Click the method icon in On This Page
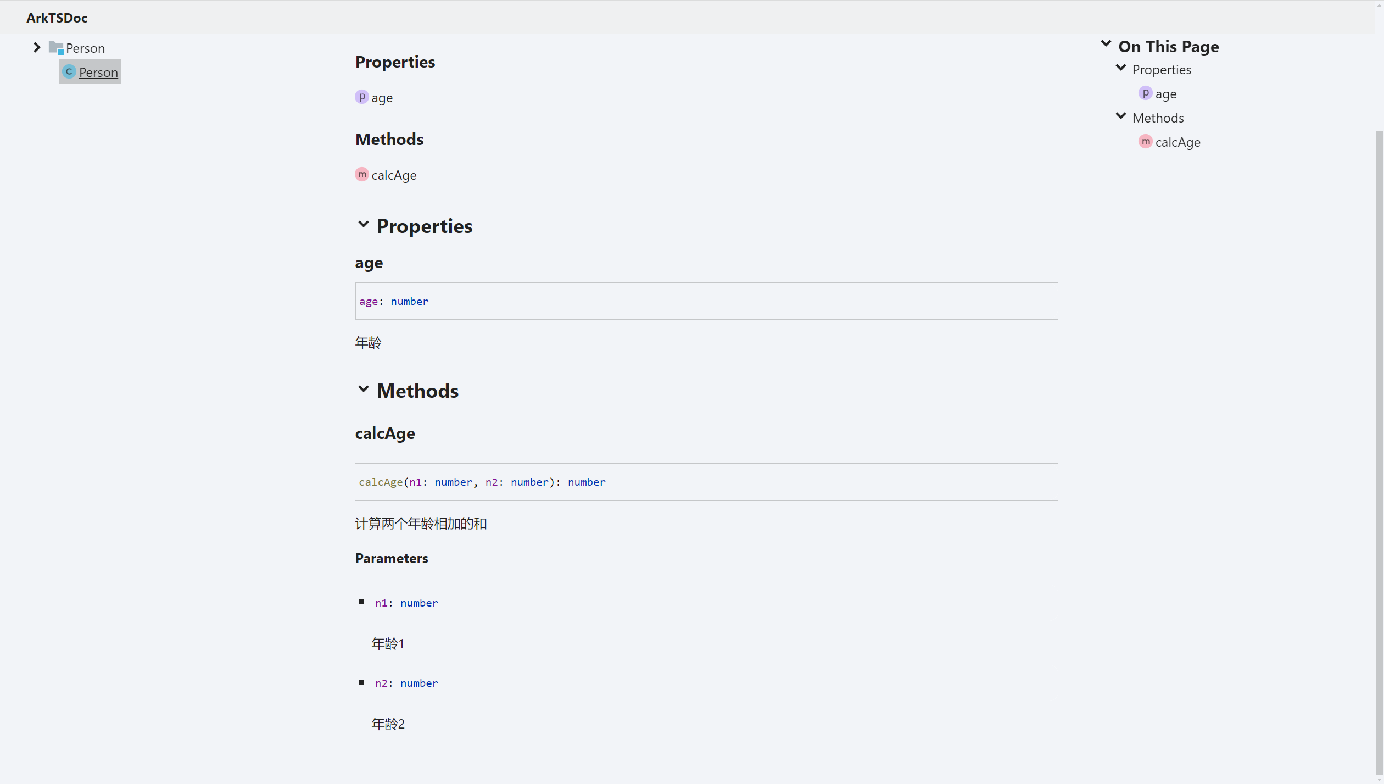 click(x=1145, y=142)
